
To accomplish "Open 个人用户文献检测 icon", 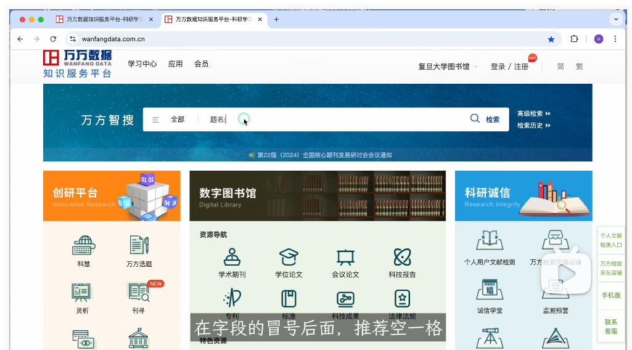I will pos(490,240).
